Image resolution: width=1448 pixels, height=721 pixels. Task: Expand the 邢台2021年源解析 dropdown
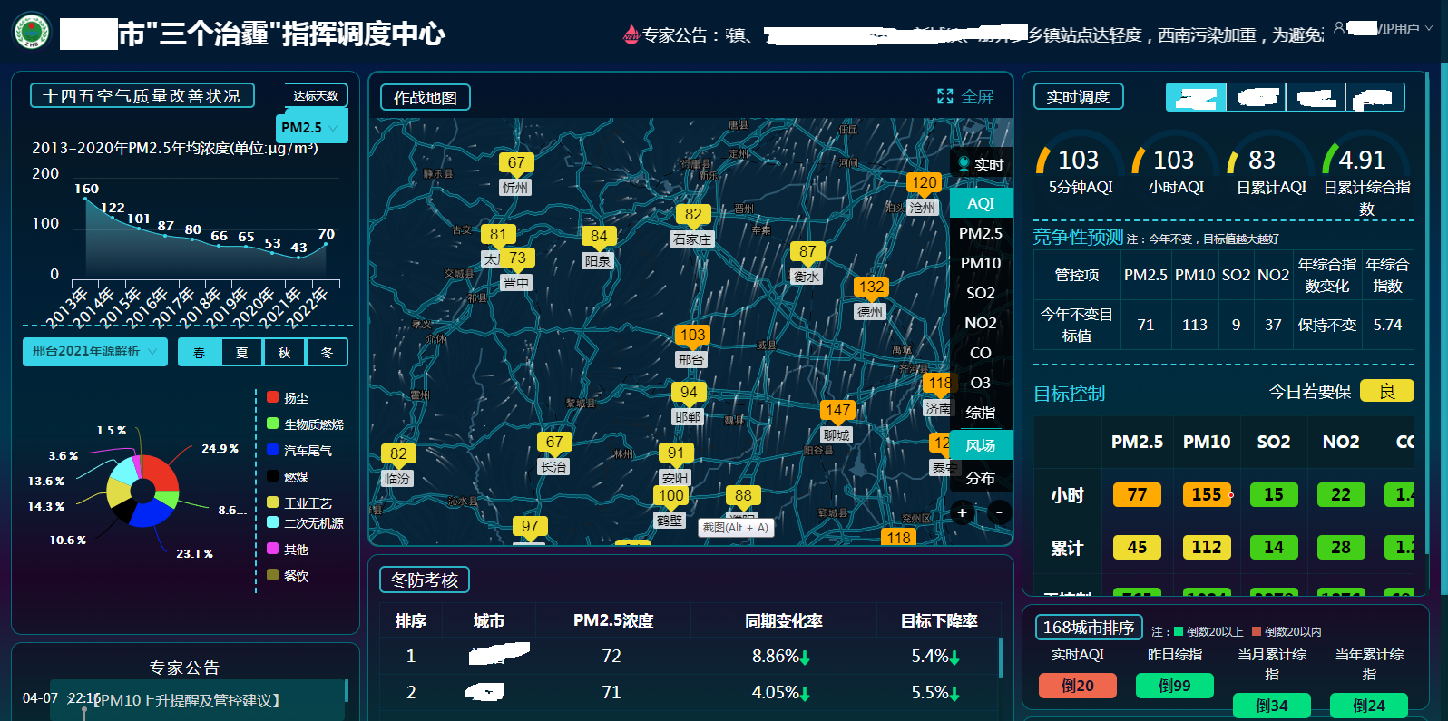pyautogui.click(x=94, y=351)
